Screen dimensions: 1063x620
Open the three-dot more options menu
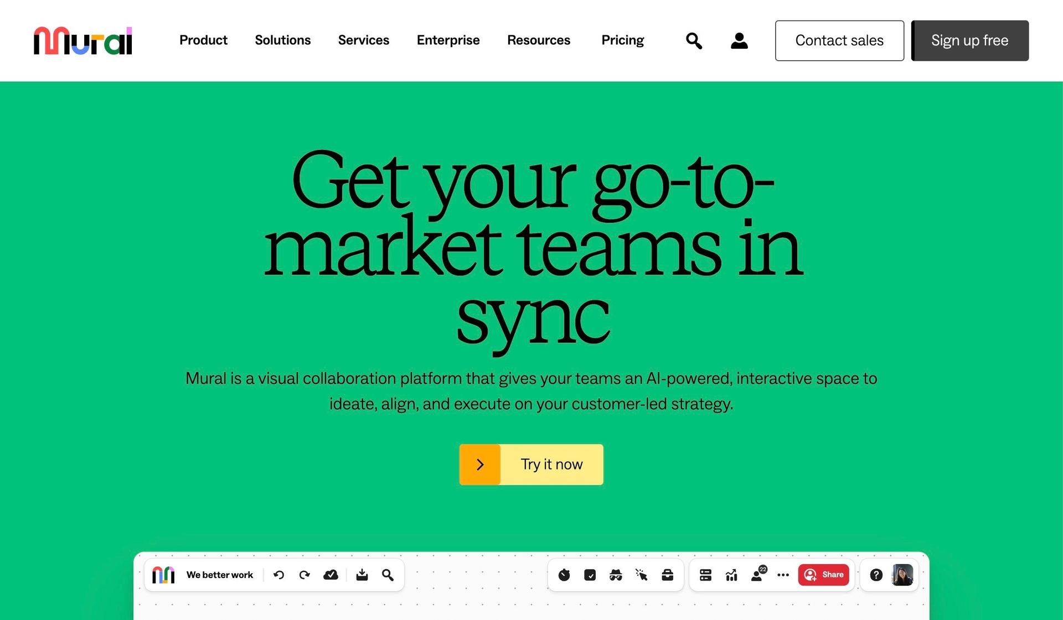783,575
